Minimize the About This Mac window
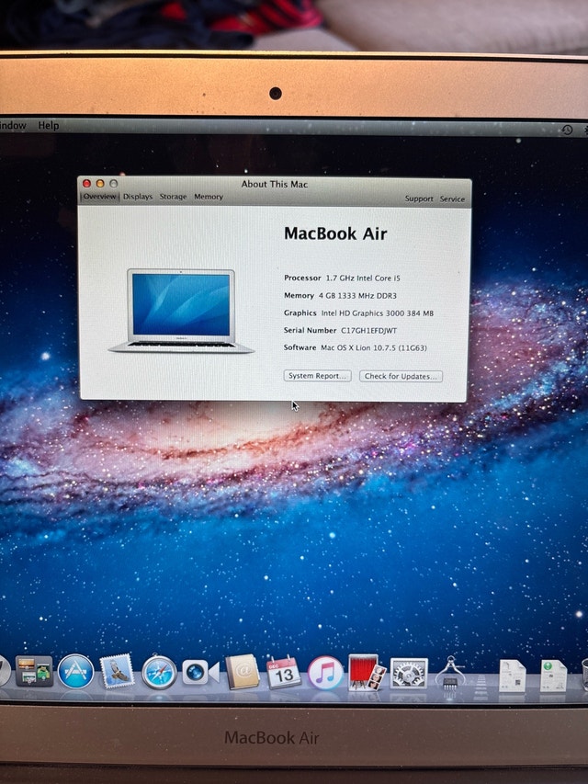Image resolution: width=588 pixels, height=784 pixels. point(100,184)
